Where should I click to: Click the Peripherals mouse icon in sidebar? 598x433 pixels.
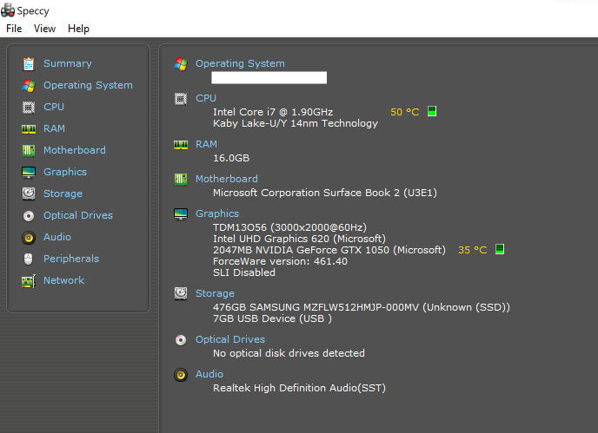(x=28, y=259)
